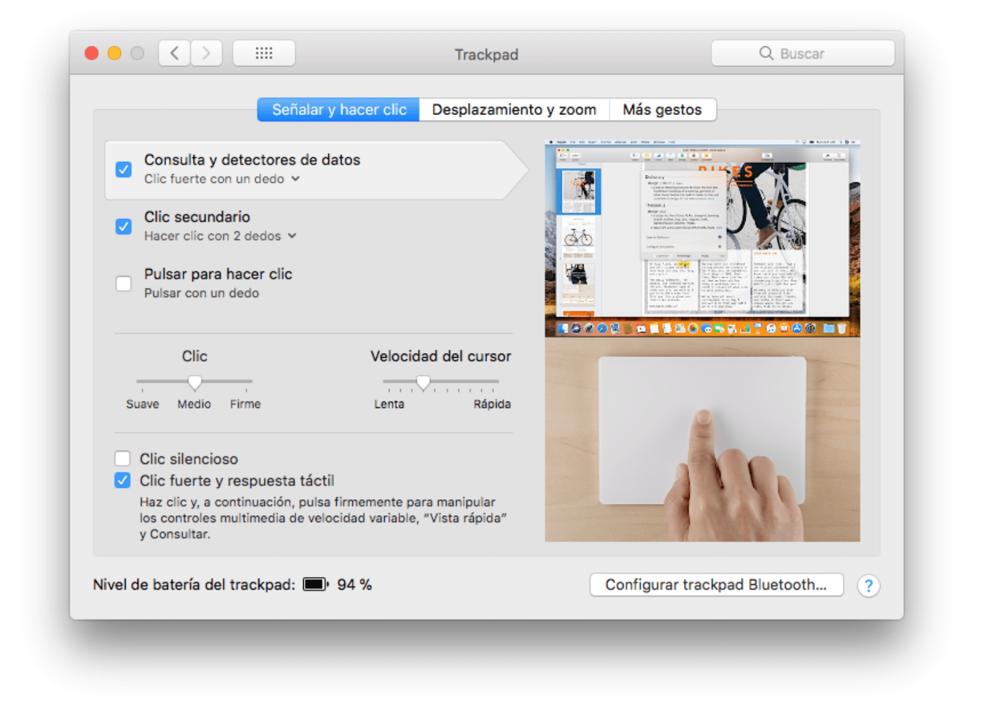The height and width of the screenshot is (702, 997).
Task: Click the trackpad battery level icon
Action: pos(316,584)
